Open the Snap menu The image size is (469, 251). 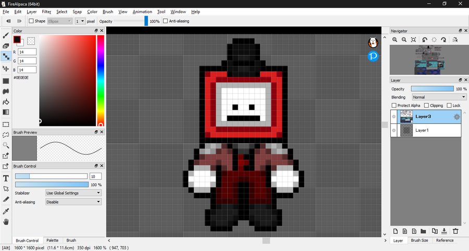point(77,11)
